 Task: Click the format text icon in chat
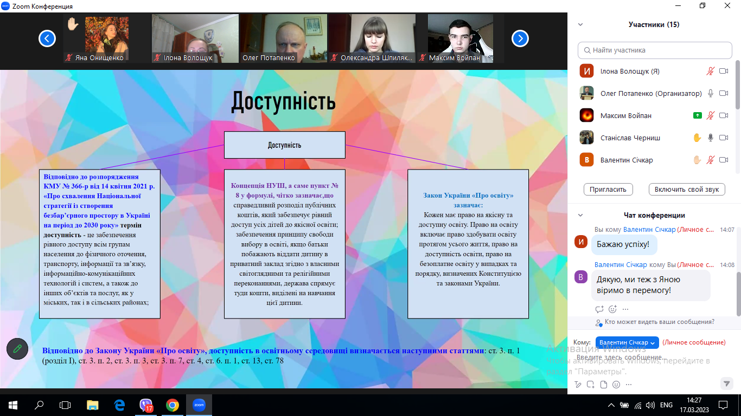(x=578, y=385)
